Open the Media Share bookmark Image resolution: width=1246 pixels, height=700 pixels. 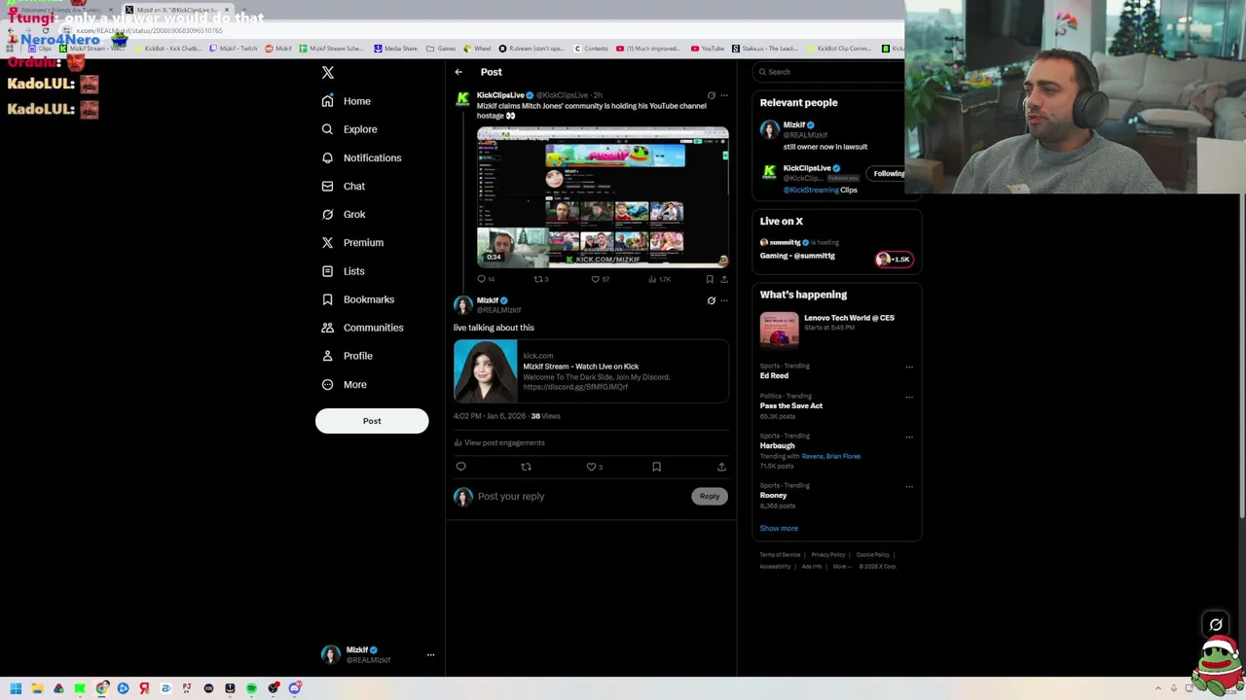[x=395, y=49]
